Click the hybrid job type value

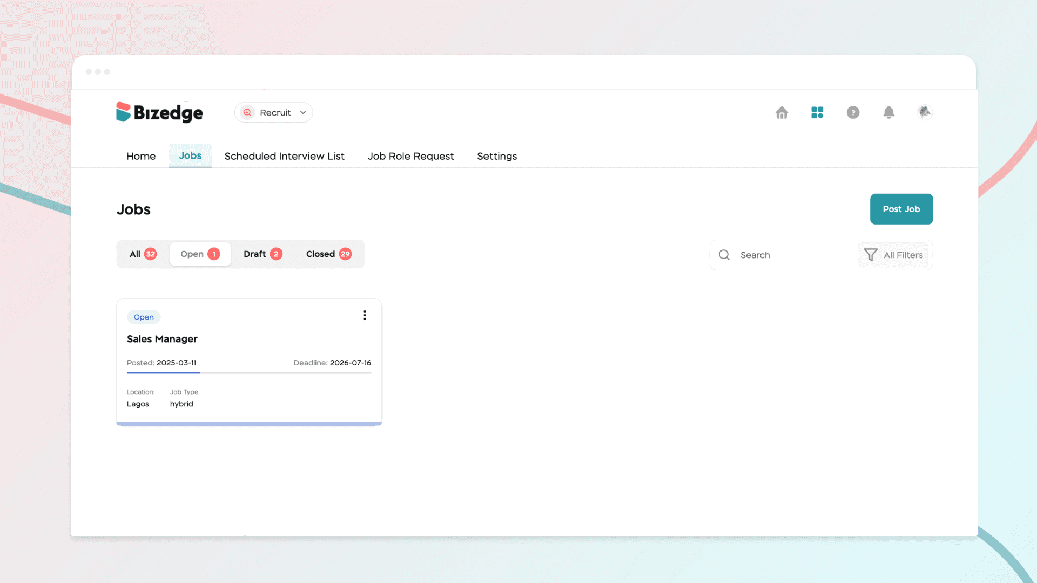click(181, 404)
